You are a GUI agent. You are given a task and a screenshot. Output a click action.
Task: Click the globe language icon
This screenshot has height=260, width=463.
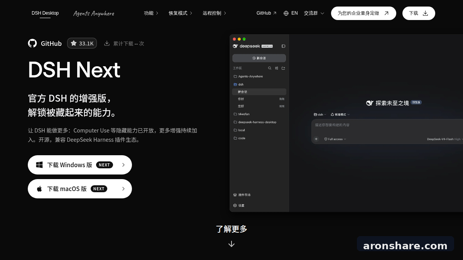click(x=286, y=13)
